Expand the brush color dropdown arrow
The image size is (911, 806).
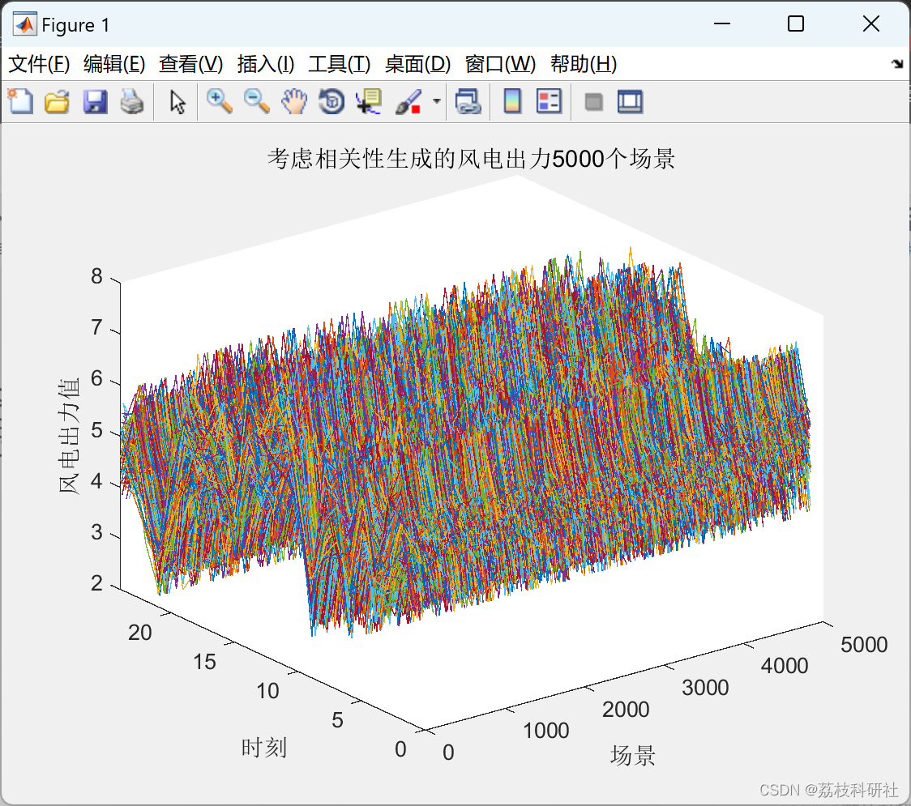pyautogui.click(x=436, y=101)
